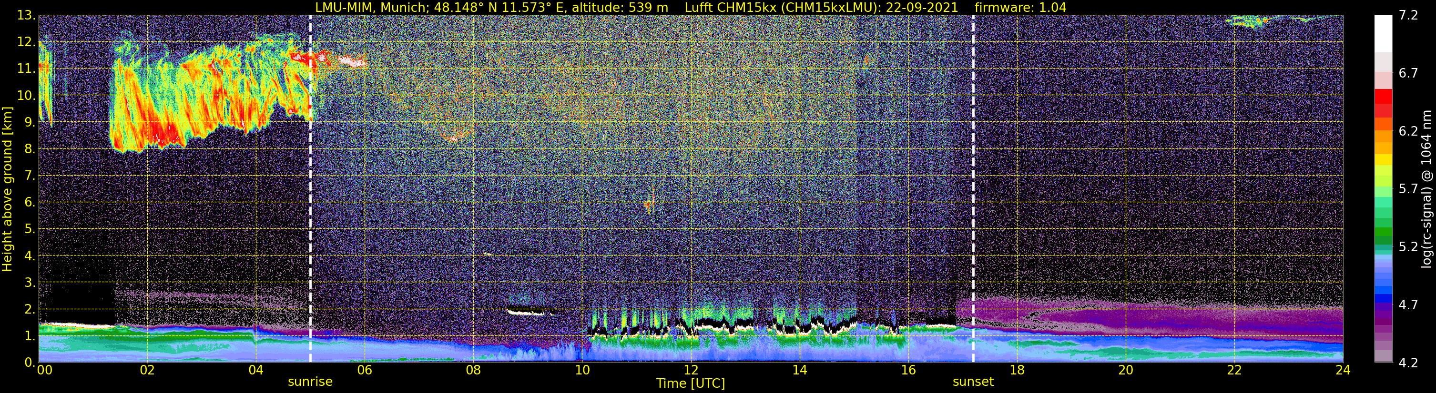Click the y-axis tick label '3.'

tap(30, 283)
